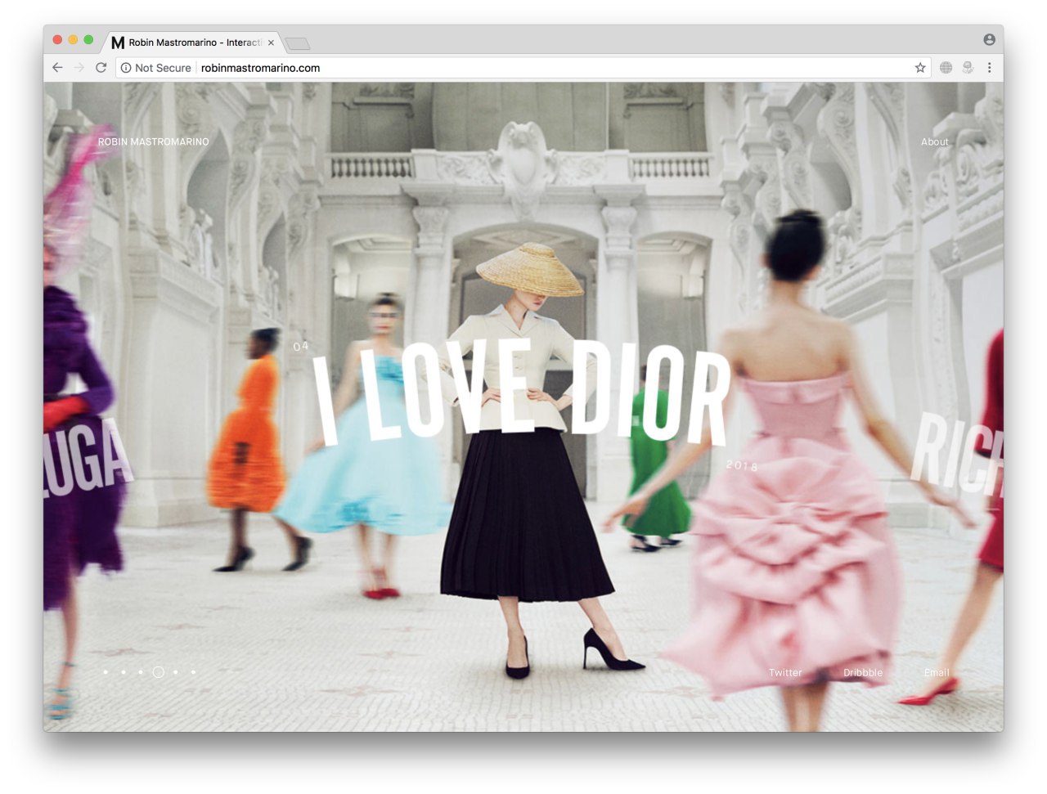Go back to the previous page
The height and width of the screenshot is (794, 1047).
57,68
